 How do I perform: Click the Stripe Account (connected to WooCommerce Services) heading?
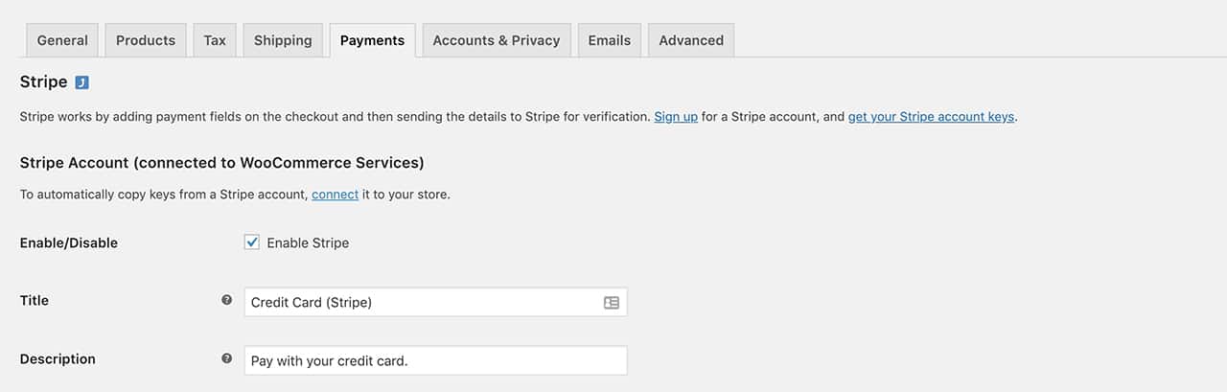(222, 163)
